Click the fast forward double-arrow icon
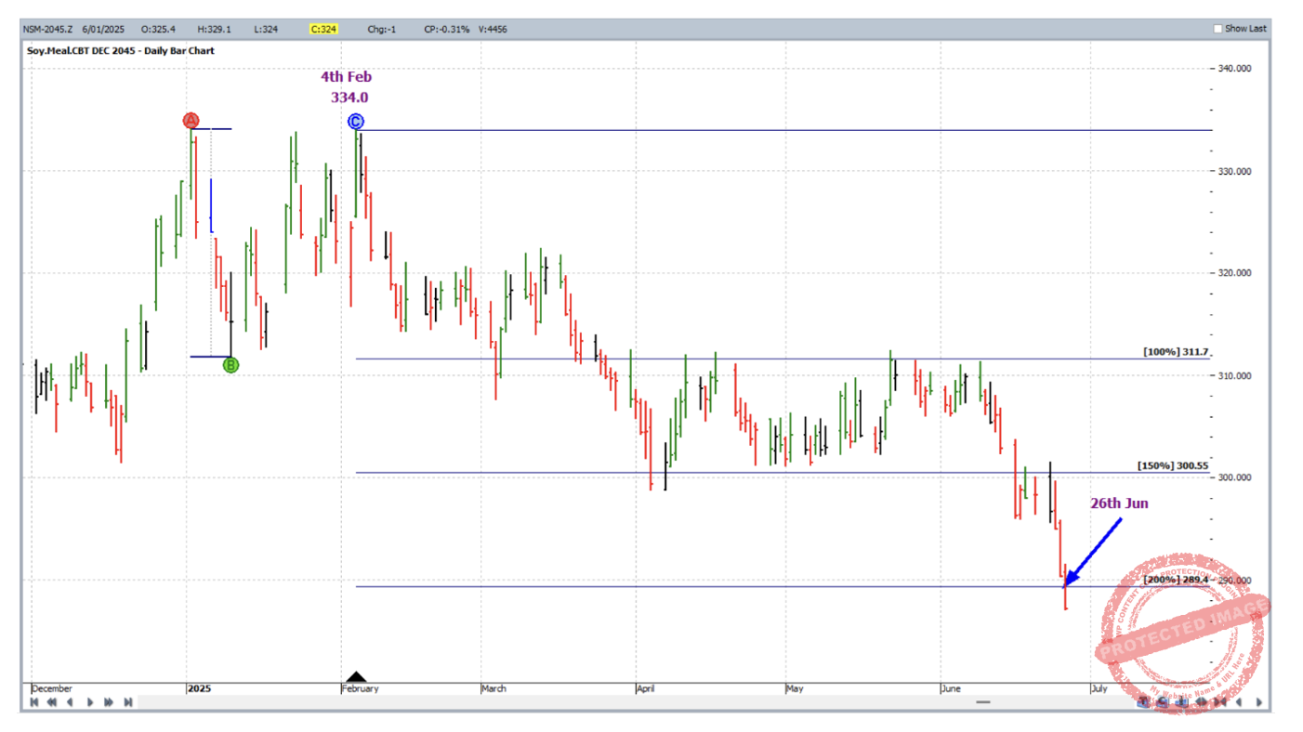The height and width of the screenshot is (732, 1303). pyautogui.click(x=109, y=702)
